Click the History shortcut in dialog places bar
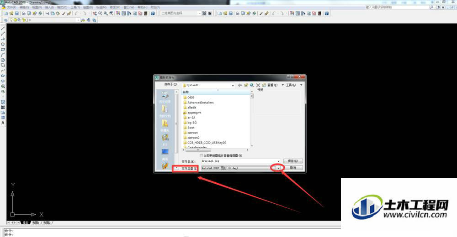The image size is (457, 237). (165, 98)
